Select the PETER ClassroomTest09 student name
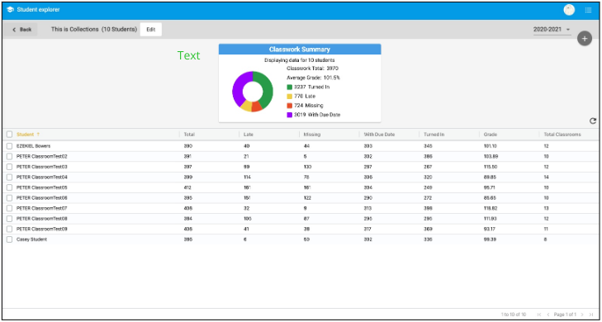Screen dimensions: 602x322 [42, 230]
